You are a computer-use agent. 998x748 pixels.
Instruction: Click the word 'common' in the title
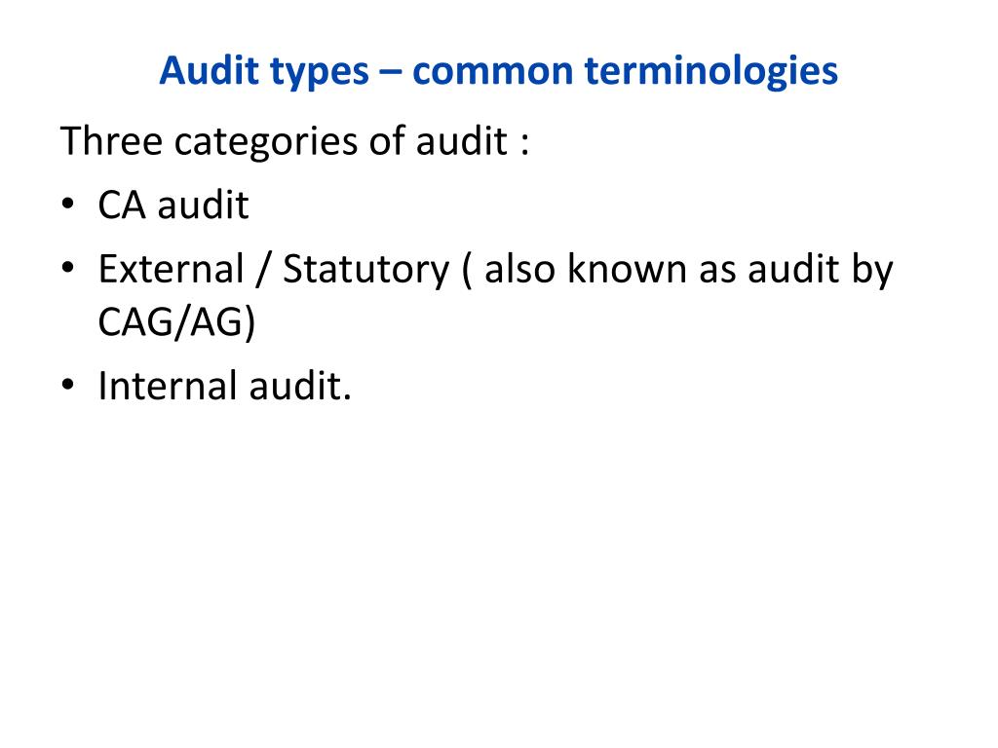pos(492,70)
